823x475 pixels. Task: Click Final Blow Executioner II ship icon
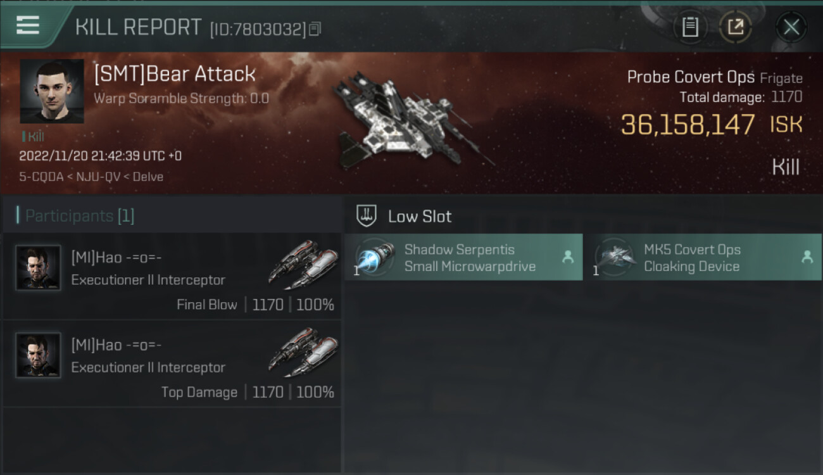[303, 265]
